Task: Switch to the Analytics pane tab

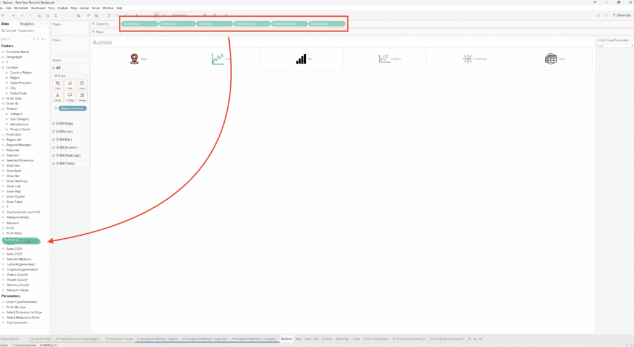Action: click(x=27, y=24)
